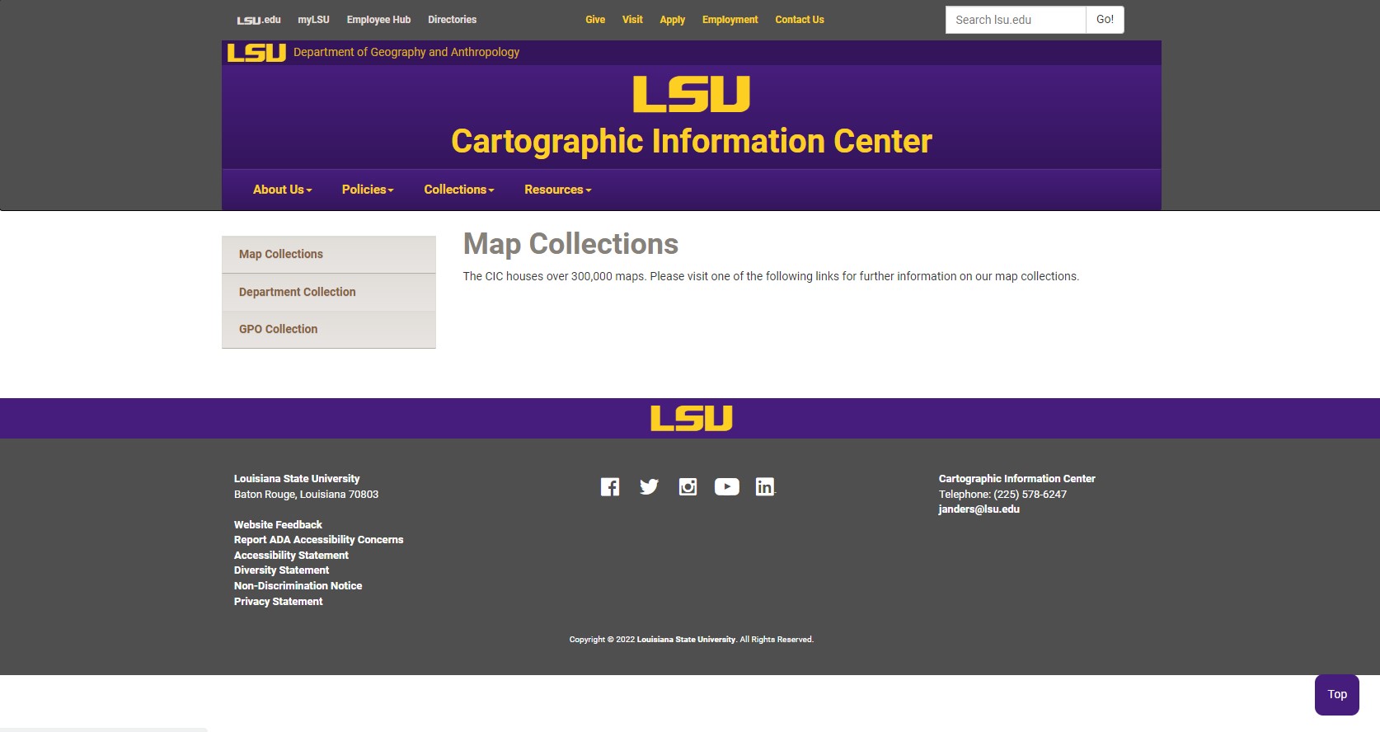The image size is (1380, 732).
Task: Click the LSU logo in purple footer band
Action: [x=692, y=418]
